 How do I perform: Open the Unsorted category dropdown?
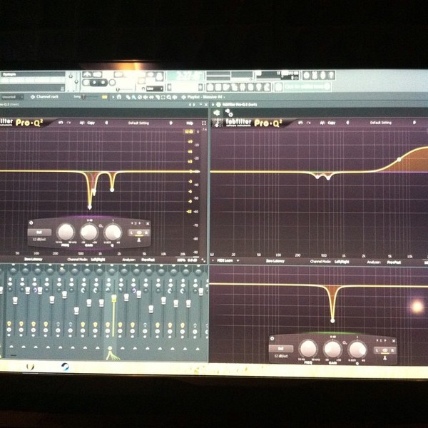(12, 96)
